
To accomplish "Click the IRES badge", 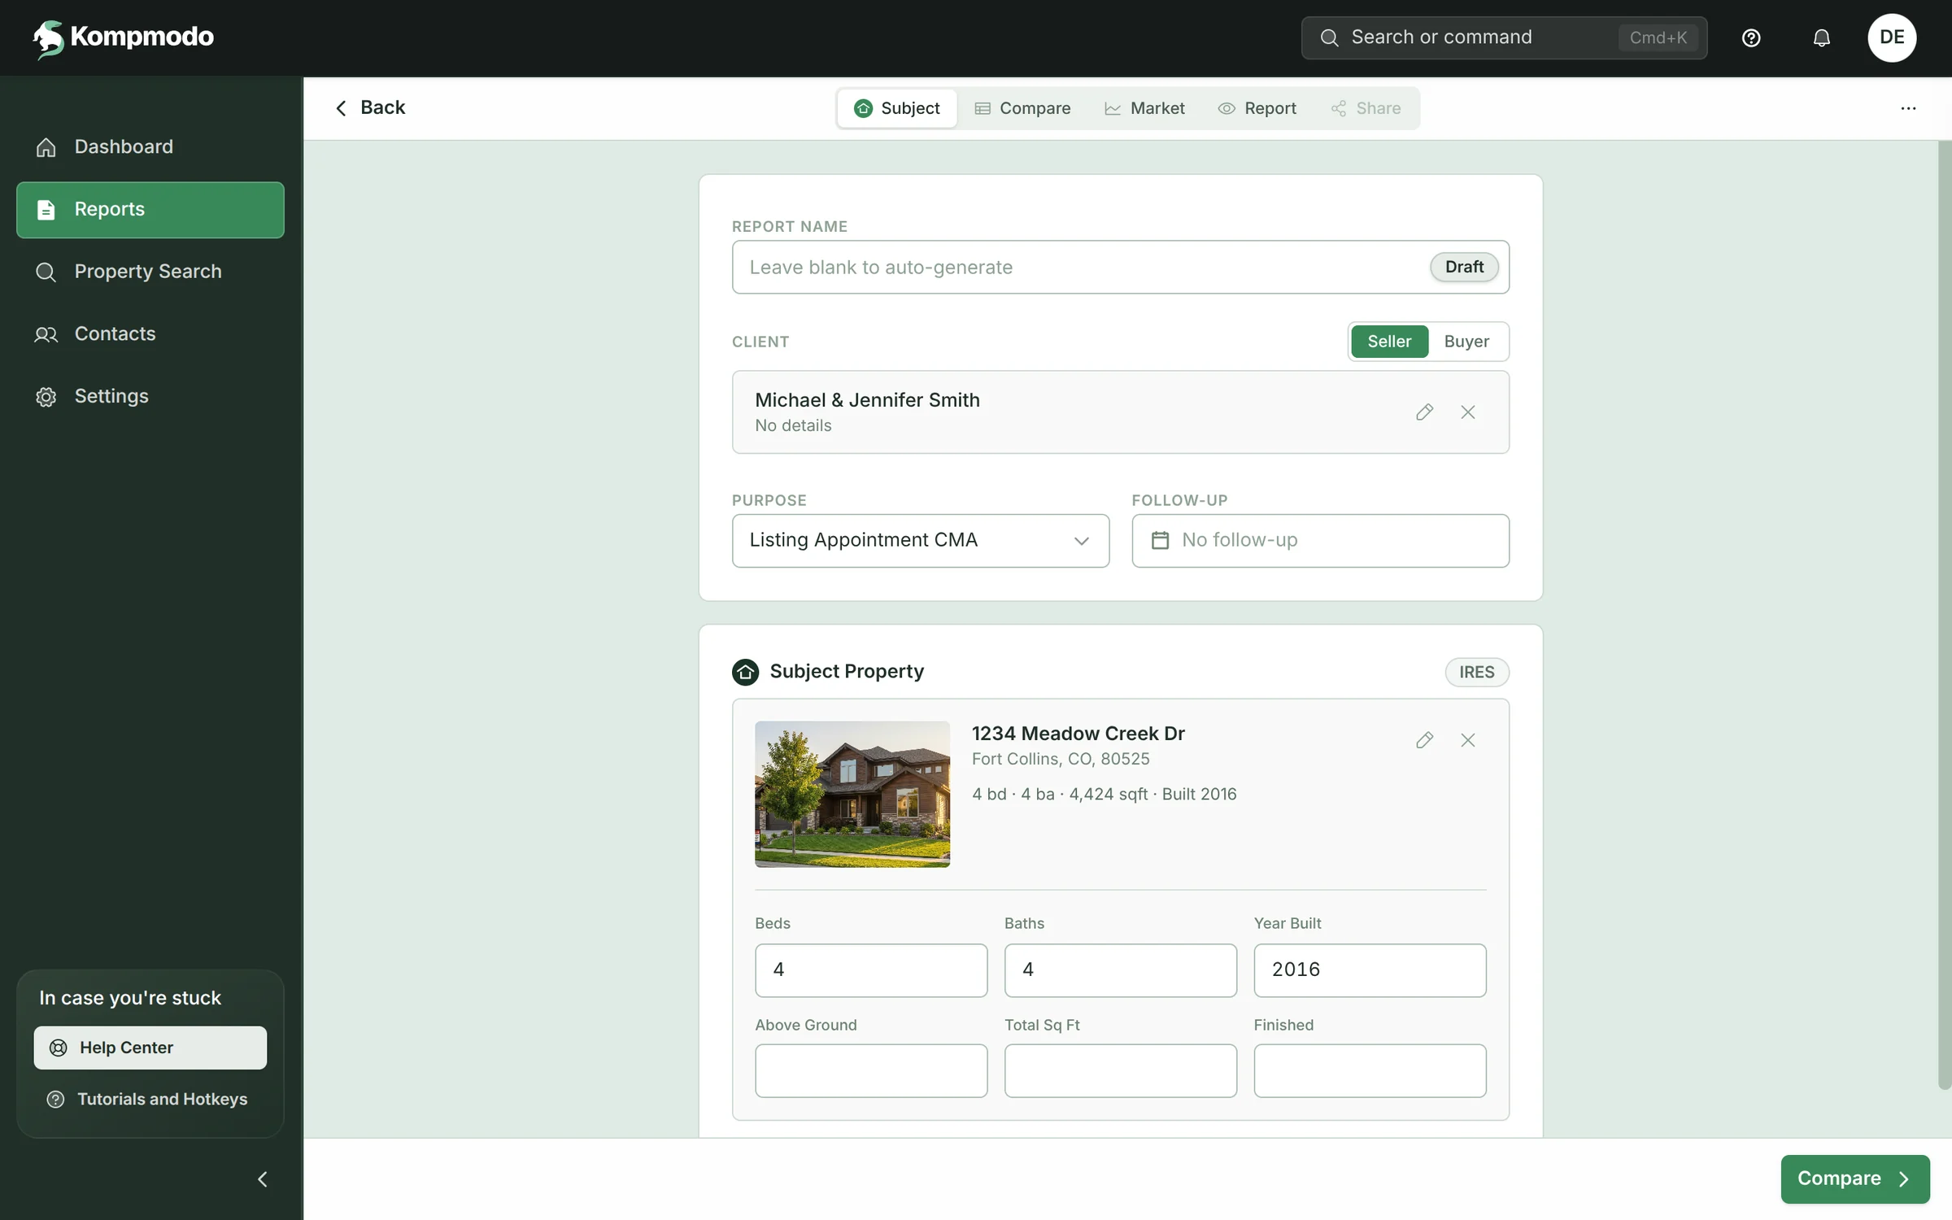I will point(1476,672).
